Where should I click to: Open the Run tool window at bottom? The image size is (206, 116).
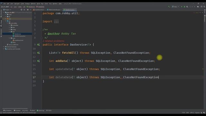point(25,111)
